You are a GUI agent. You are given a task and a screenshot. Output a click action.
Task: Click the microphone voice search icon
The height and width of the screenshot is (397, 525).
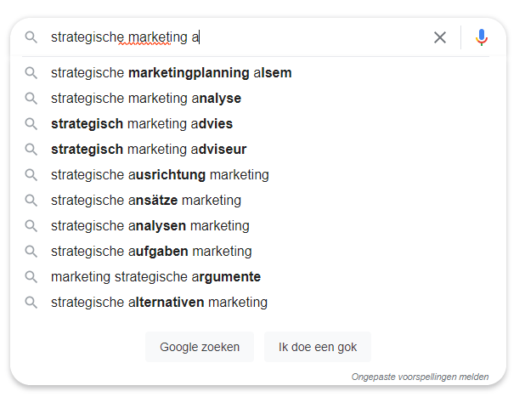[482, 37]
